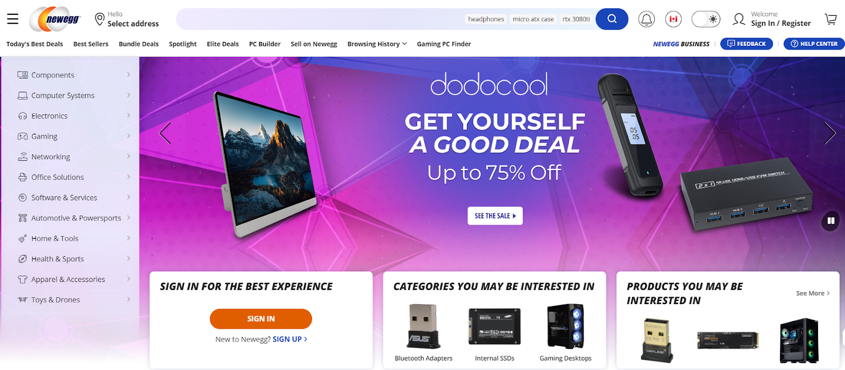Click the blue search magnifier button
The image size is (845, 370).
coord(612,19)
